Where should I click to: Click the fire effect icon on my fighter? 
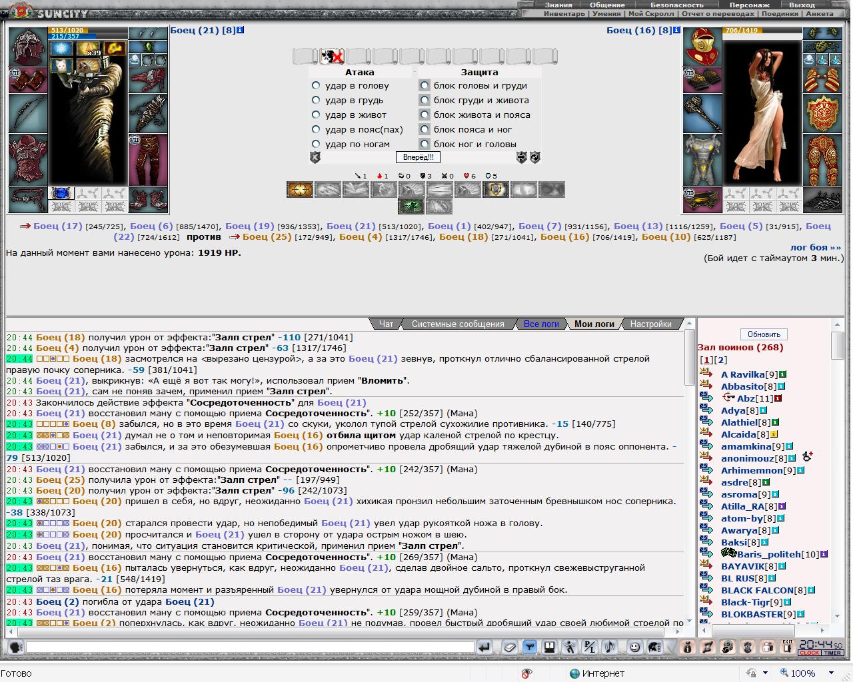click(114, 49)
